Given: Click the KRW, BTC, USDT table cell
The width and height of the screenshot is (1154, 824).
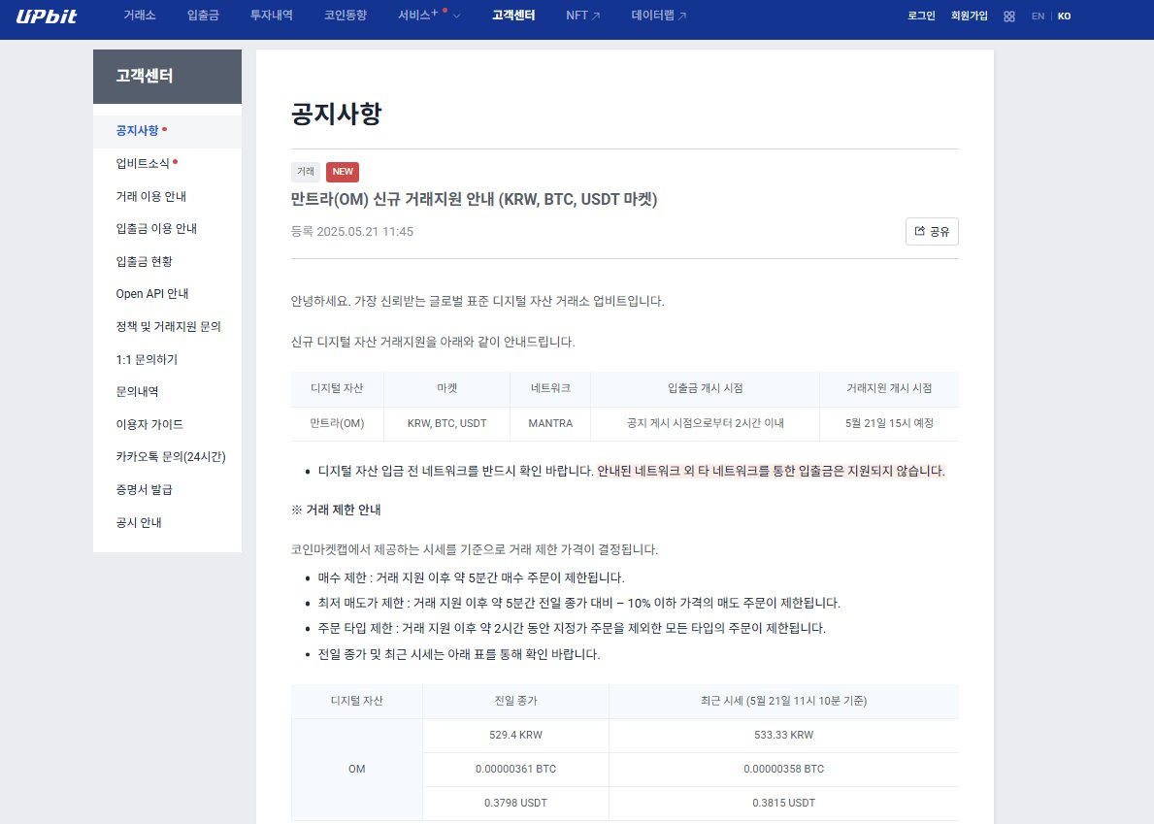Looking at the screenshot, I should click(446, 423).
